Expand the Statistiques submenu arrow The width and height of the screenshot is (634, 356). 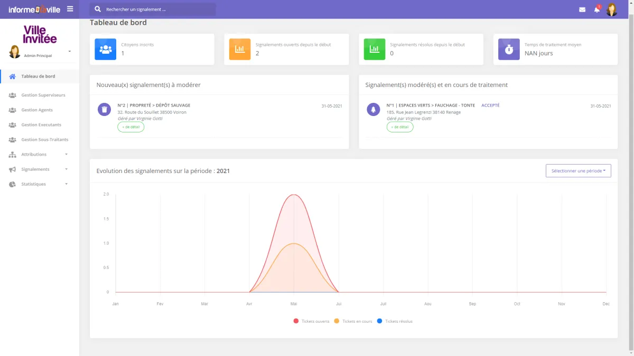coord(67,184)
